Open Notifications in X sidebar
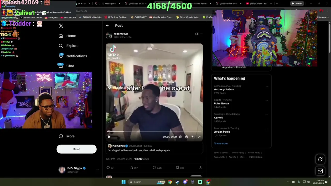 (x=73, y=56)
